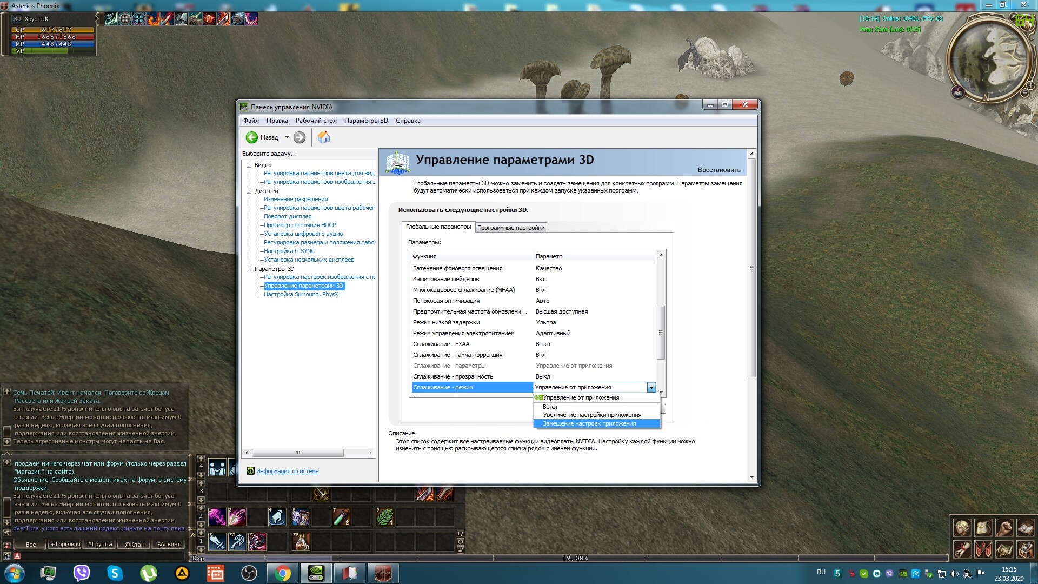This screenshot has height=584, width=1038.
Task: Switch to Программные настройки tab
Action: [510, 228]
